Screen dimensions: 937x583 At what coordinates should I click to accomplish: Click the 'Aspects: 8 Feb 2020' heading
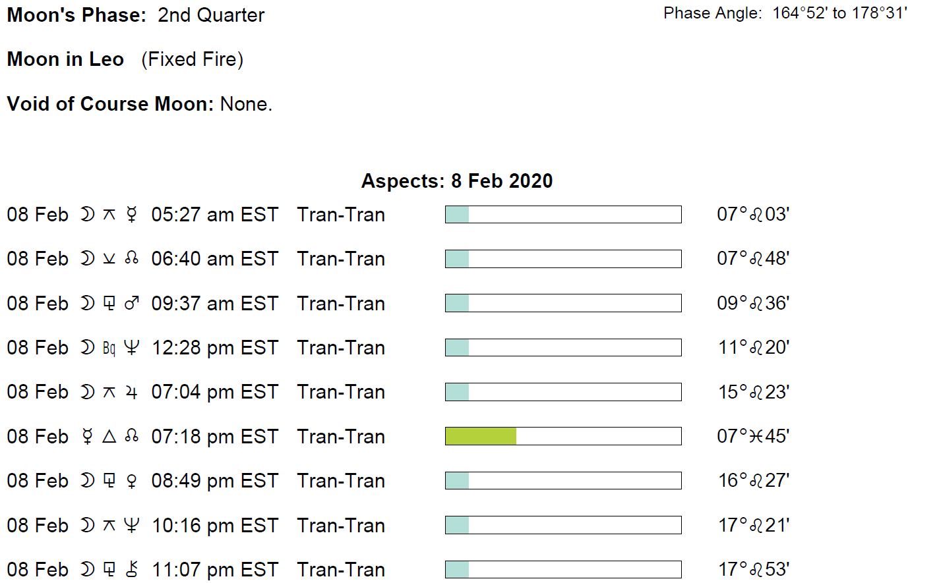point(457,181)
